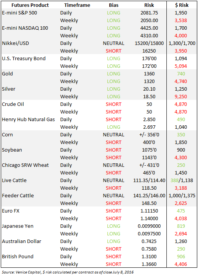This screenshot has height=275, width=198.
Task: Click the Venice Capital source footnote
Action: pos(68,272)
